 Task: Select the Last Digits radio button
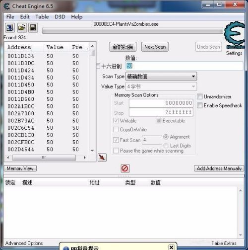[x=166, y=146]
